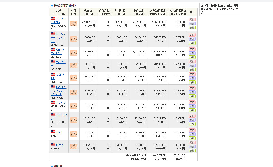Click the 15分ディレイ badge in DIS row
273x167 pixels.
[74, 53]
